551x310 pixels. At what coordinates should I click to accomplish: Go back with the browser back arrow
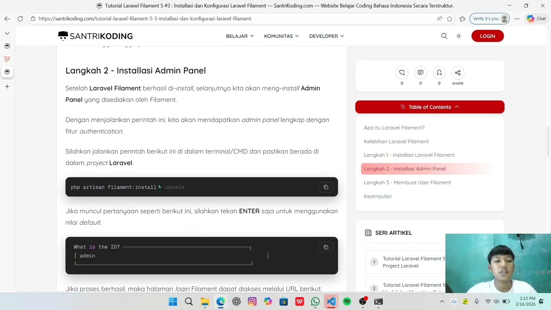7,19
